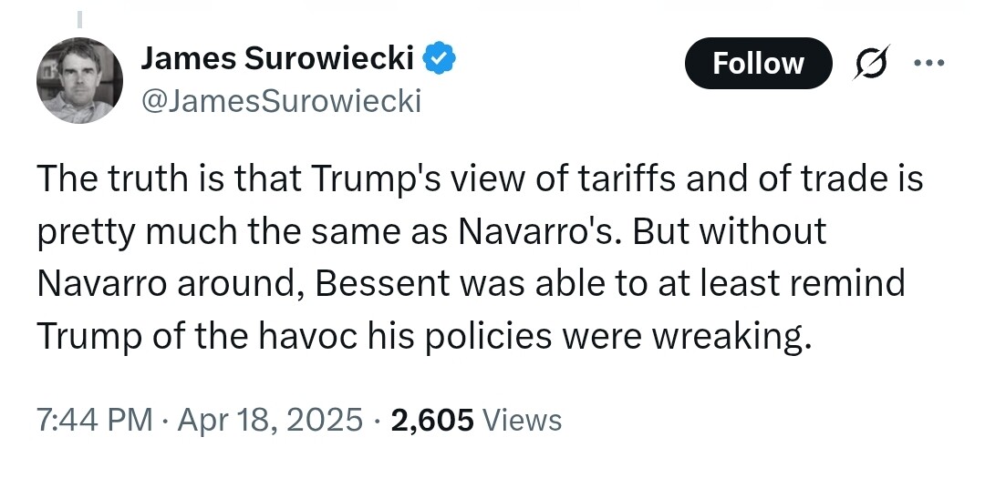Click the blue verified checkmark badge
985x478 pixels.
point(439,59)
